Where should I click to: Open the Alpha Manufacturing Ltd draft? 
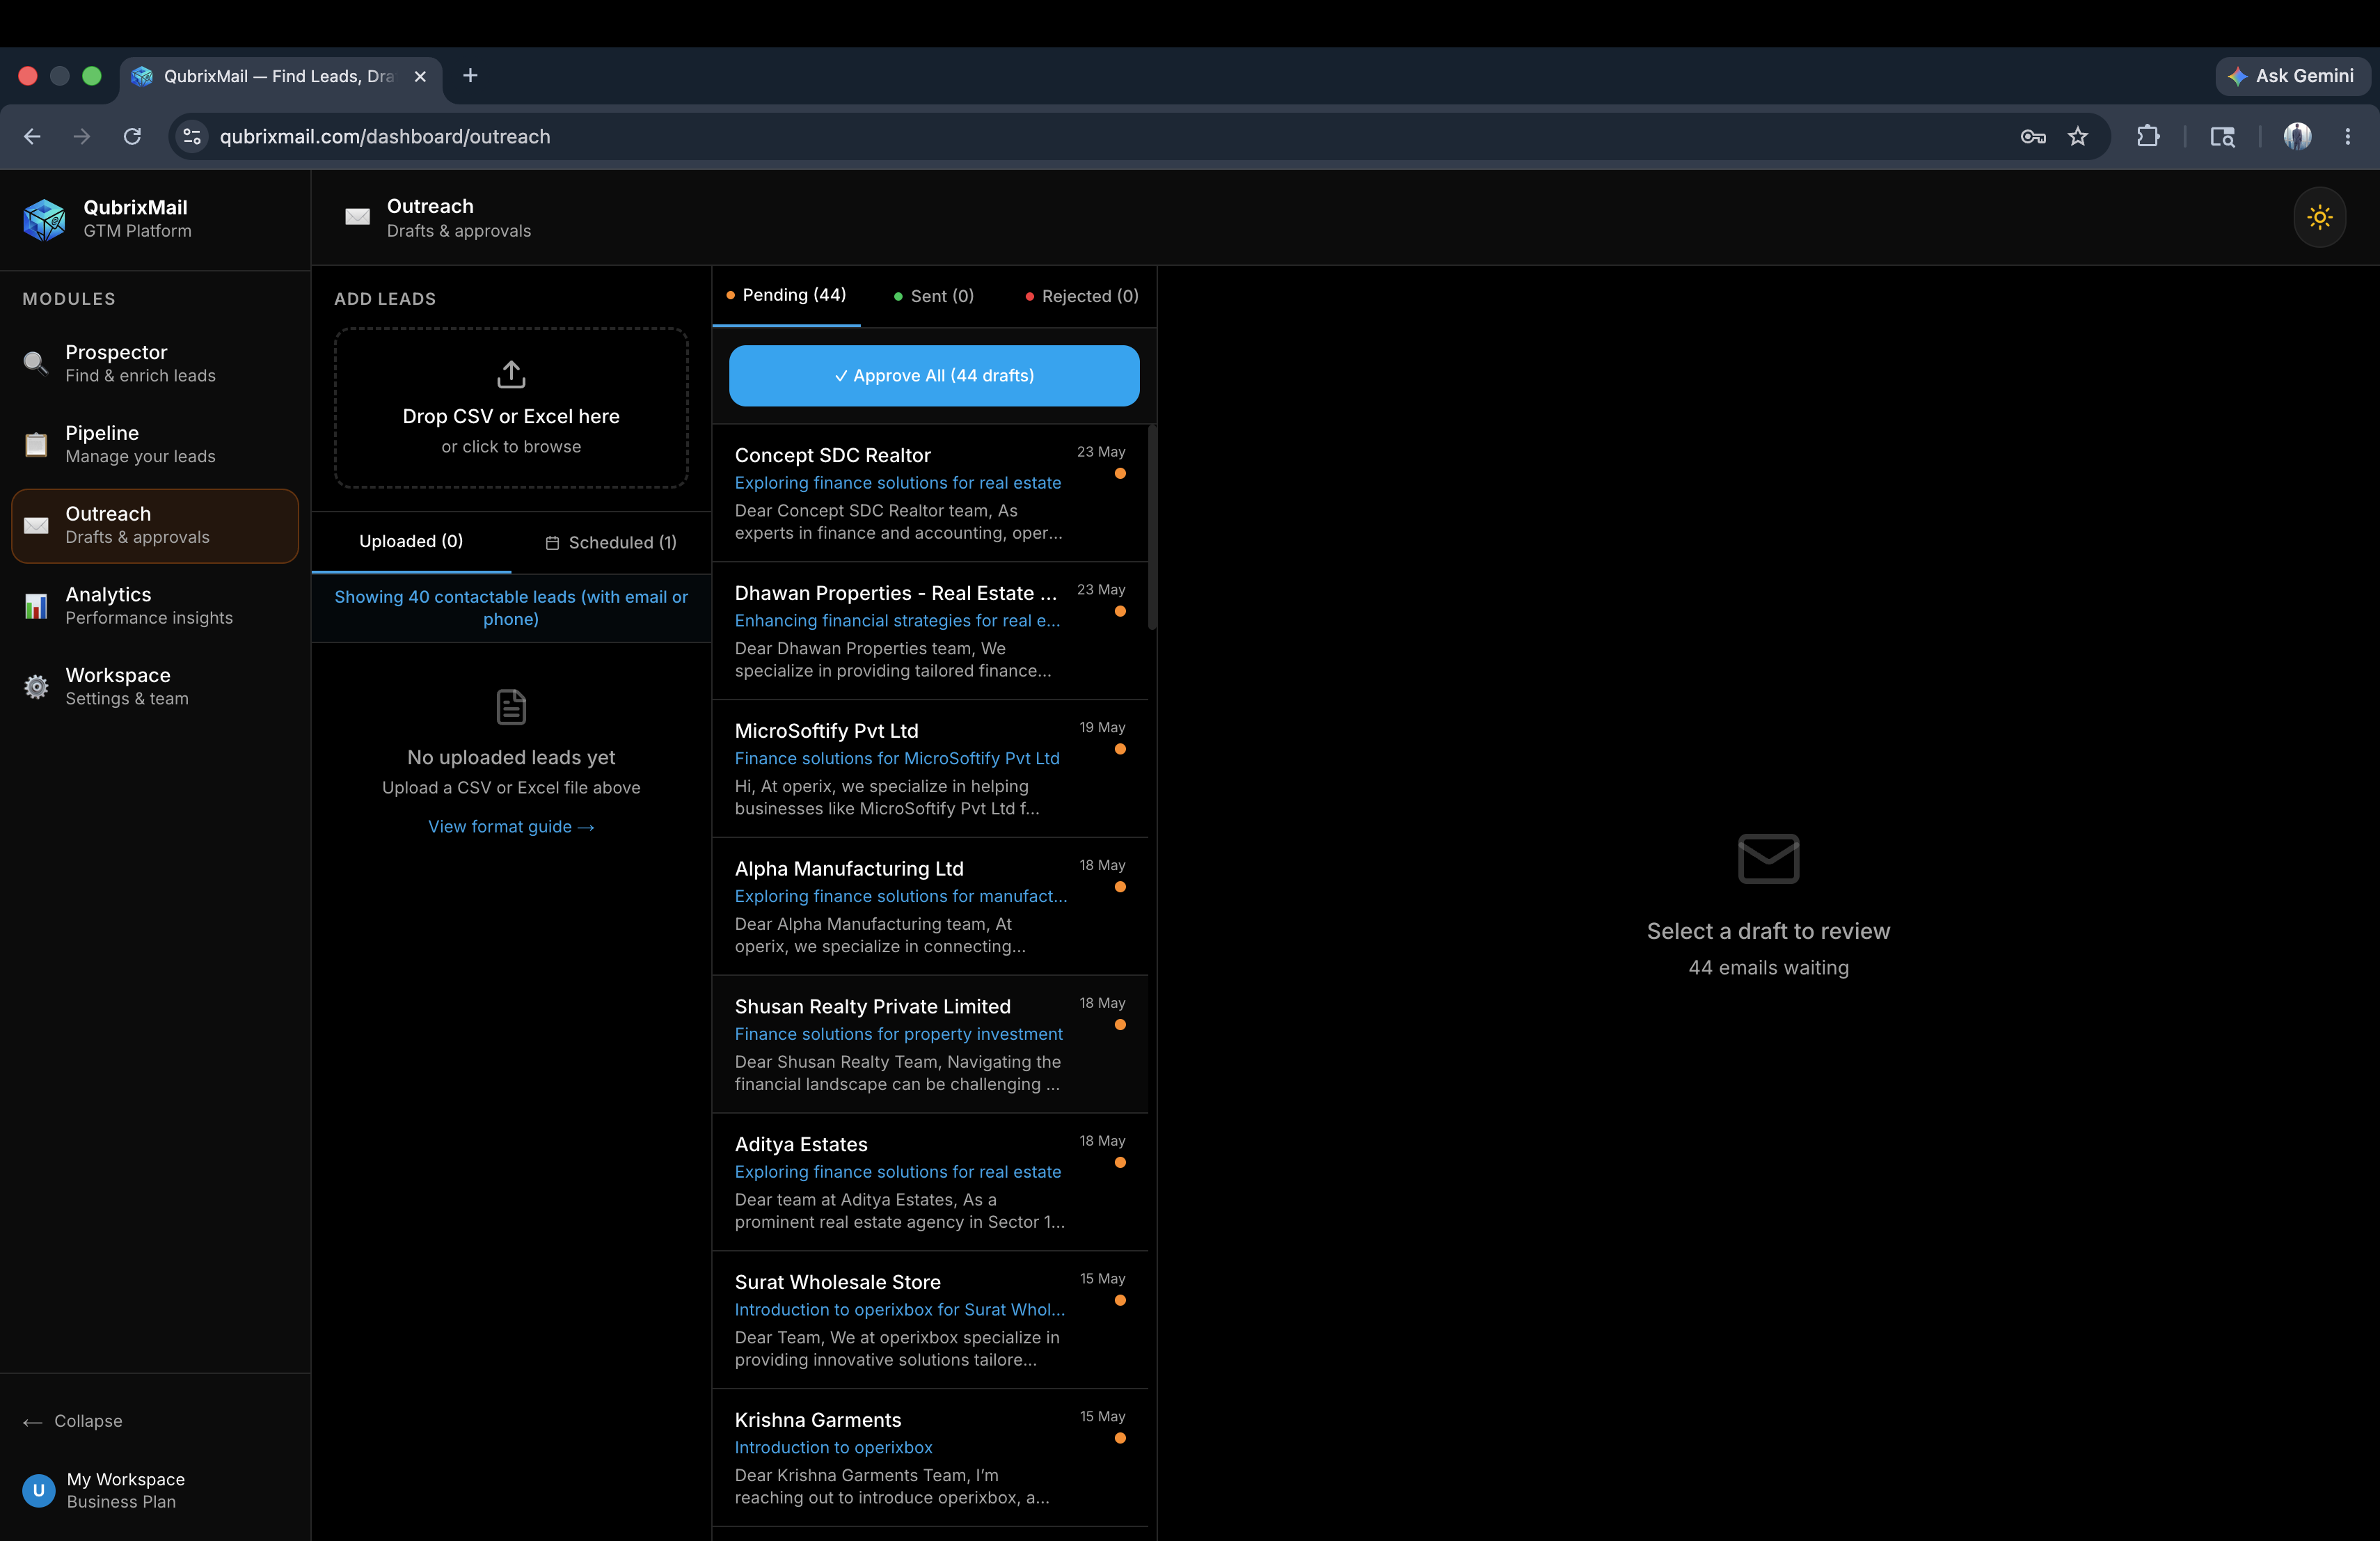[x=930, y=907]
